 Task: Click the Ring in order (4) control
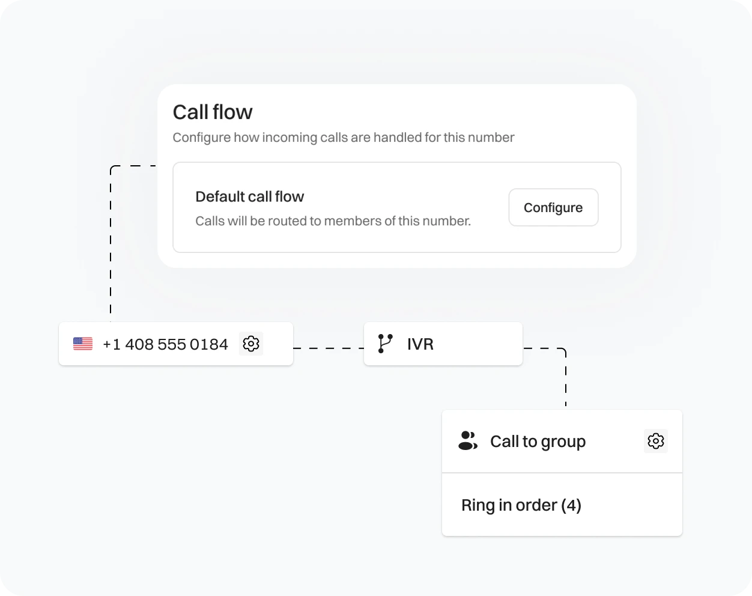[521, 505]
